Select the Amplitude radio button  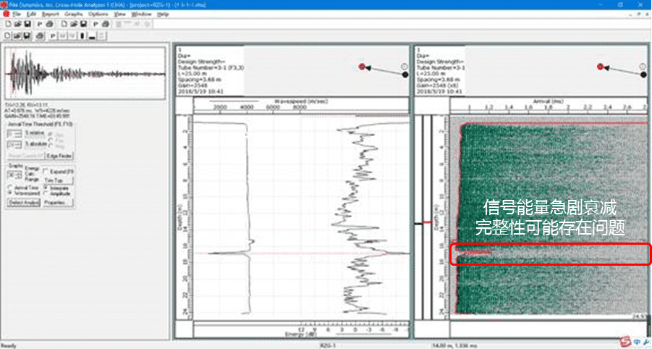coord(45,193)
